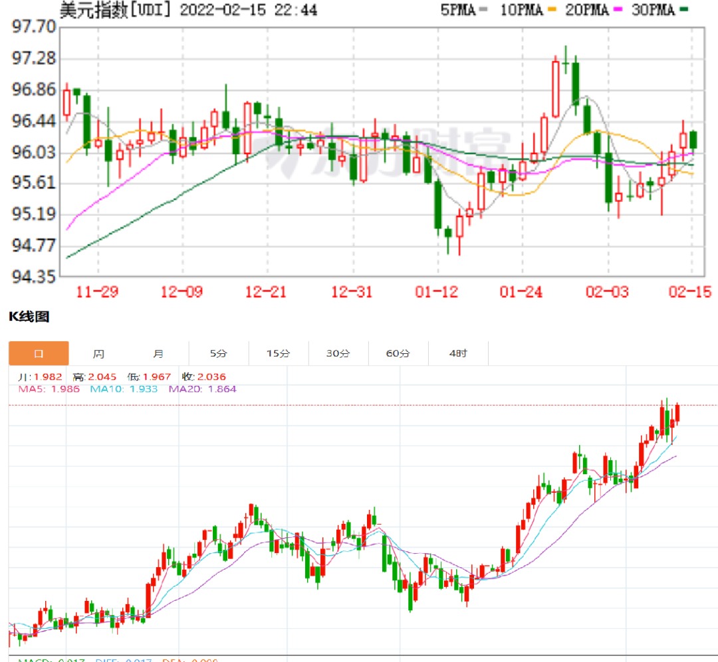
Task: Switch to the 月 monthly chart tab
Action: [158, 353]
